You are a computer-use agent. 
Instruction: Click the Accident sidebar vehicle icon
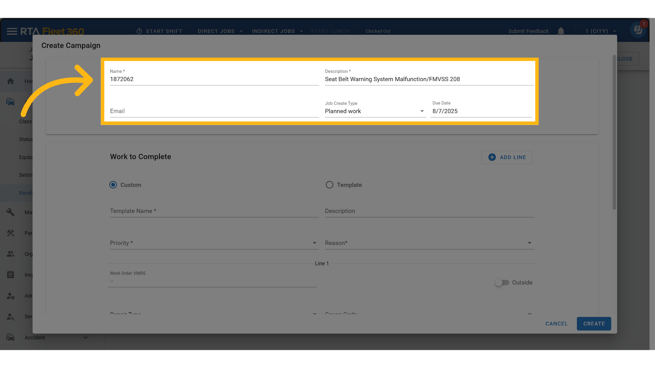point(11,337)
